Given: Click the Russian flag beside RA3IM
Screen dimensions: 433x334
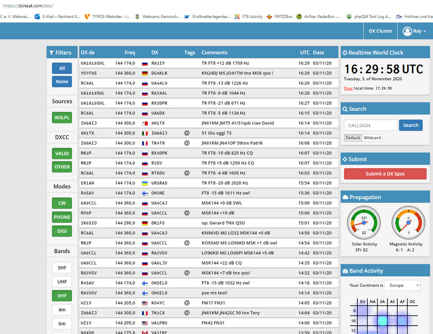Looking at the screenshot, I should tap(145, 63).
